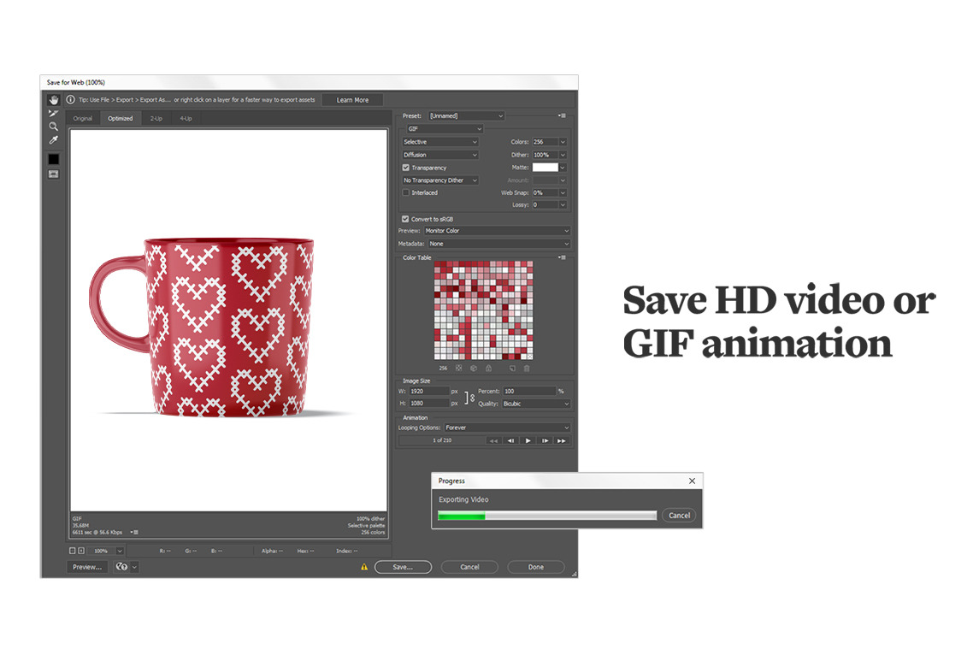
Task: Click the width field showing 1920
Action: tap(429, 391)
